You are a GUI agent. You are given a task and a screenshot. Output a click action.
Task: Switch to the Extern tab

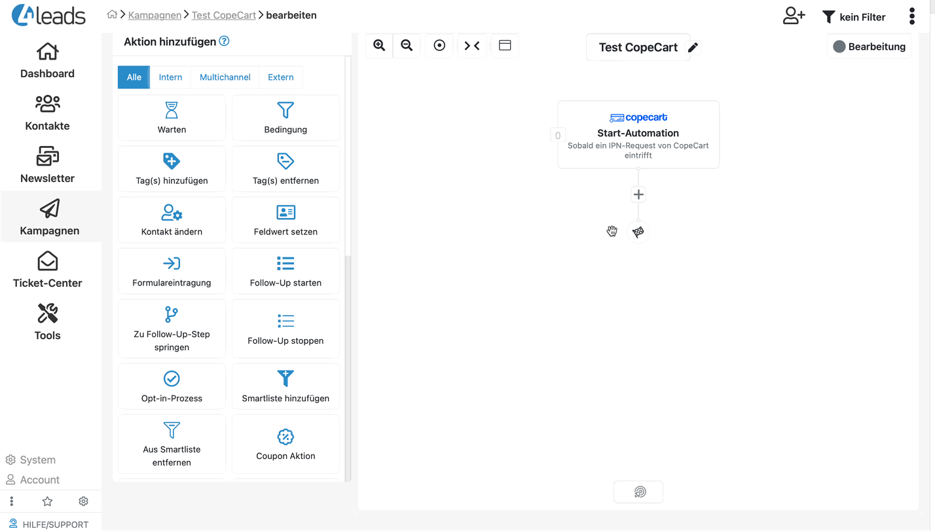tap(280, 77)
